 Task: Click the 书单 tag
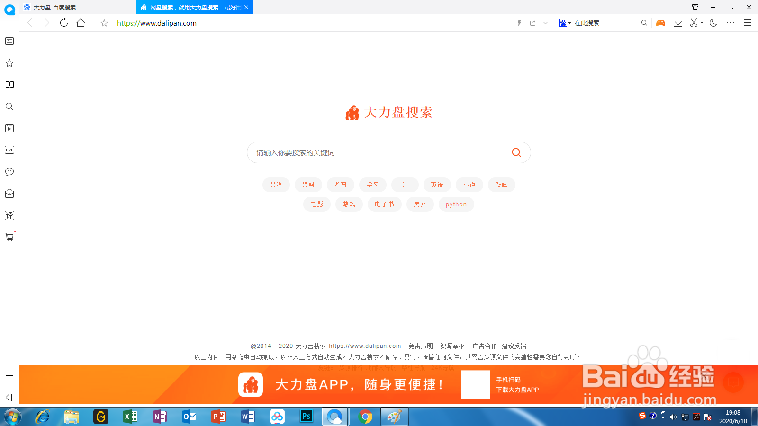(x=405, y=185)
